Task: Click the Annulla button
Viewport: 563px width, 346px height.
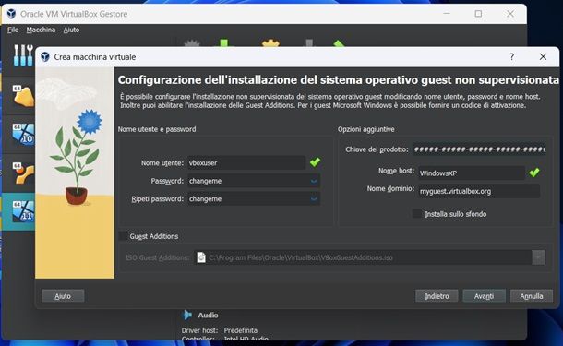Action: 532,296
